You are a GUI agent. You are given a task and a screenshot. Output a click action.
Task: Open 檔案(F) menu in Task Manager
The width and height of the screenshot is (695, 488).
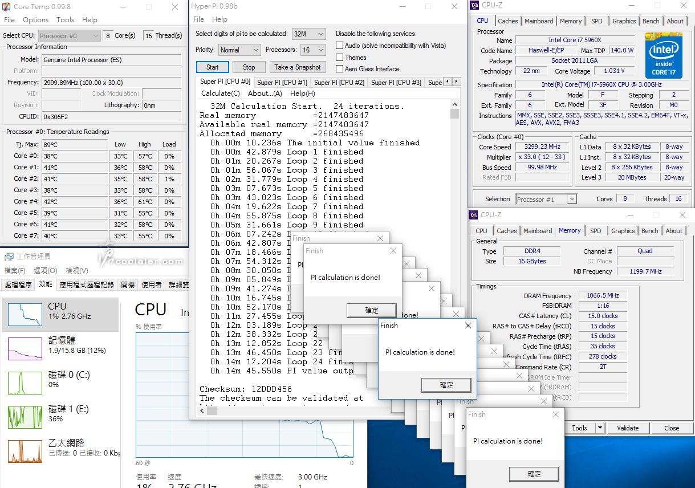click(15, 271)
